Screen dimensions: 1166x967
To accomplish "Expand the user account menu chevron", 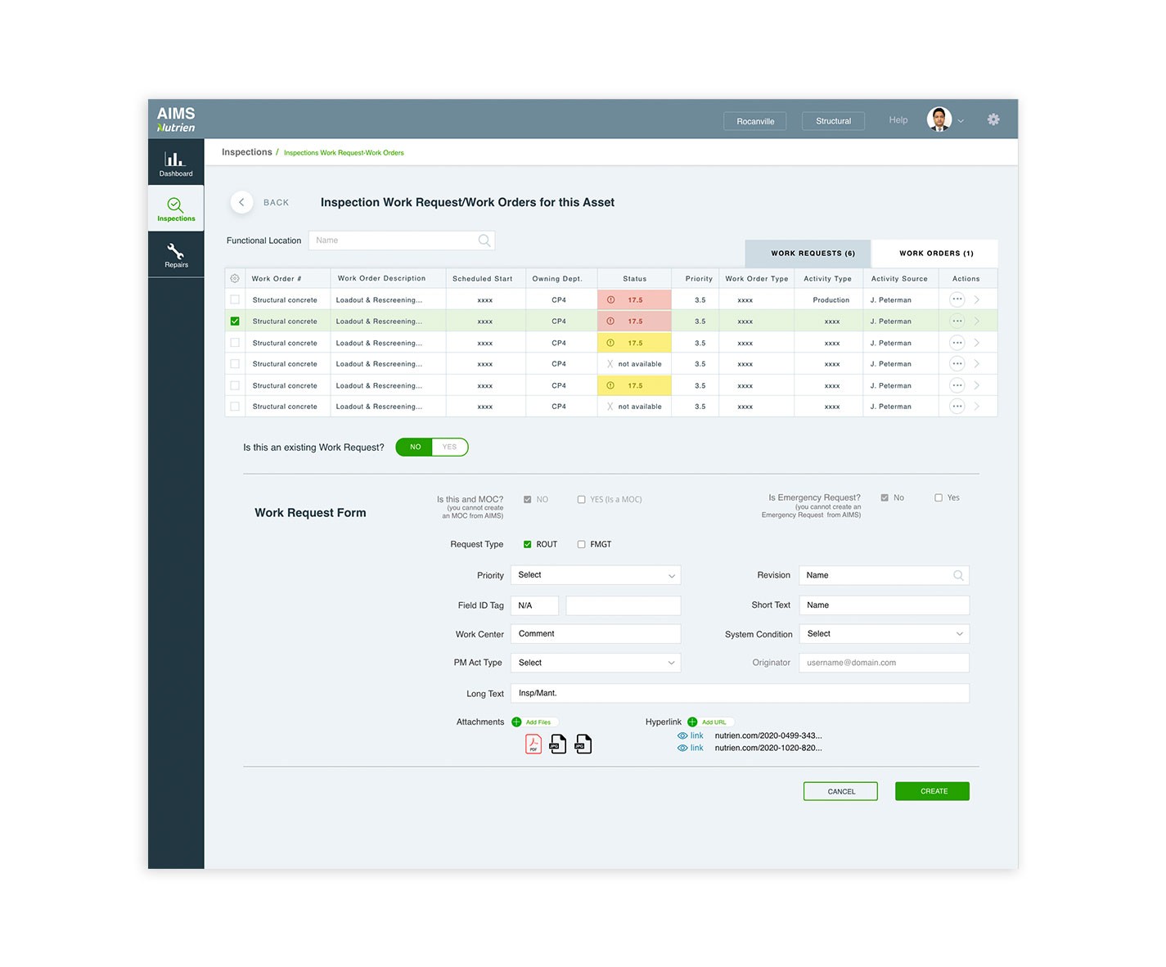I will [x=961, y=121].
